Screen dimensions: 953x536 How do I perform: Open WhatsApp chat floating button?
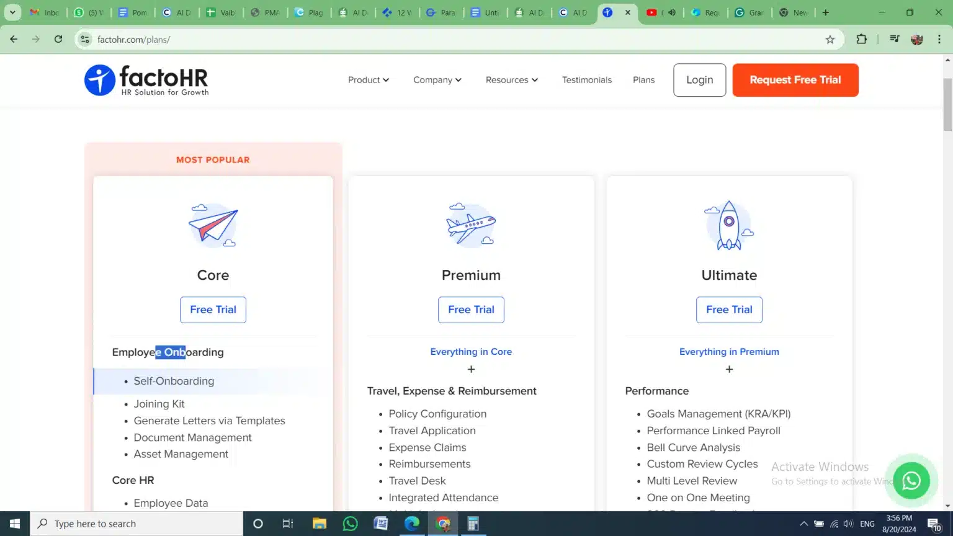pyautogui.click(x=911, y=481)
